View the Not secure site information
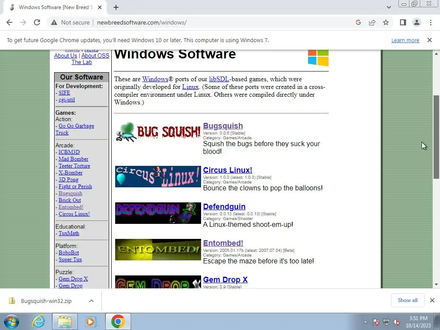The width and height of the screenshot is (440, 330). (x=70, y=22)
